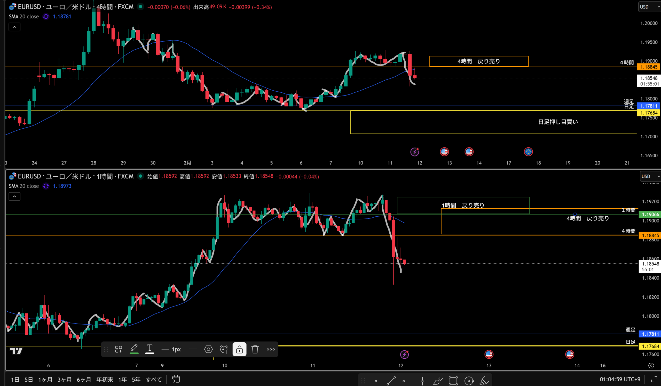This screenshot has height=386, width=661.
Task: Switch range to すべて
Action: point(154,380)
